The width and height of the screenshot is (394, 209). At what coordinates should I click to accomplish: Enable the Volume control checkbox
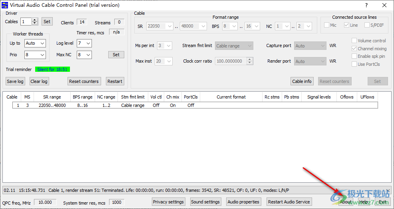pyautogui.click(x=354, y=41)
